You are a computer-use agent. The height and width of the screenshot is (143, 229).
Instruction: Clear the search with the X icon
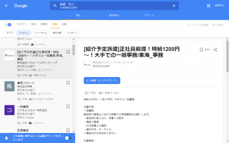pyautogui.click(x=174, y=6)
